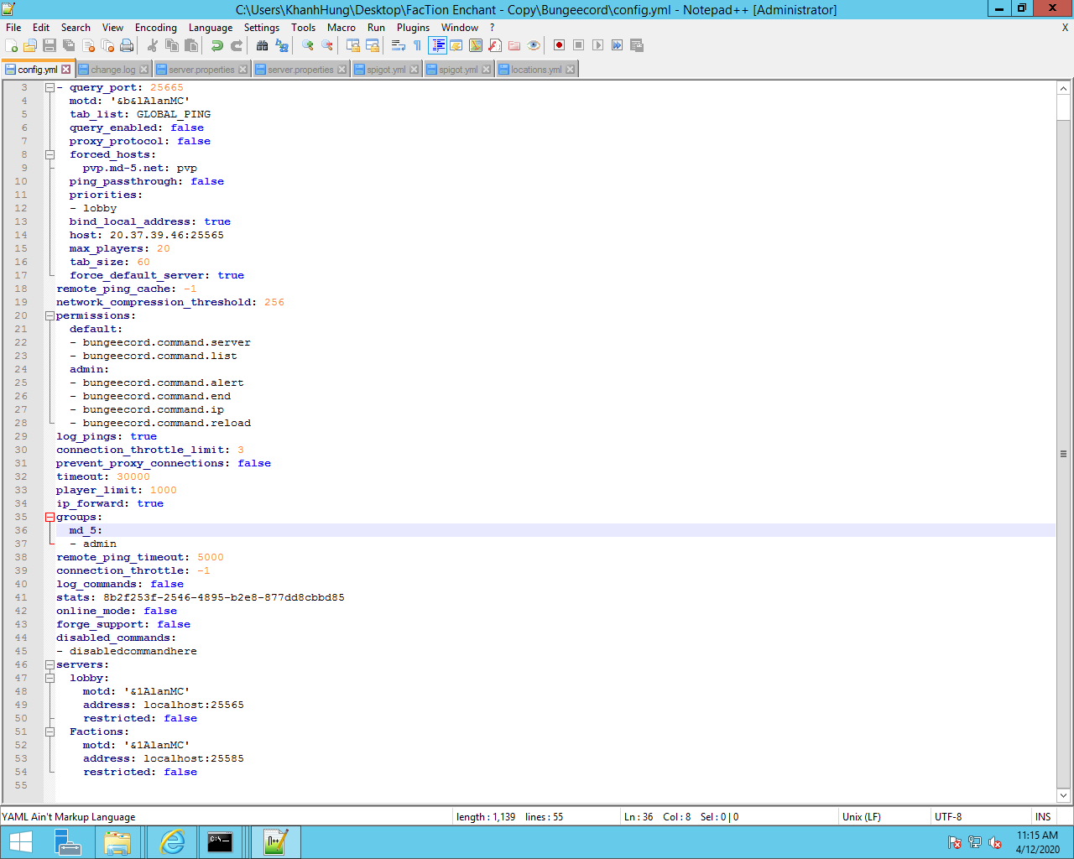Image resolution: width=1074 pixels, height=859 pixels.
Task: Create a new document with New toolbar icon
Action: click(11, 45)
